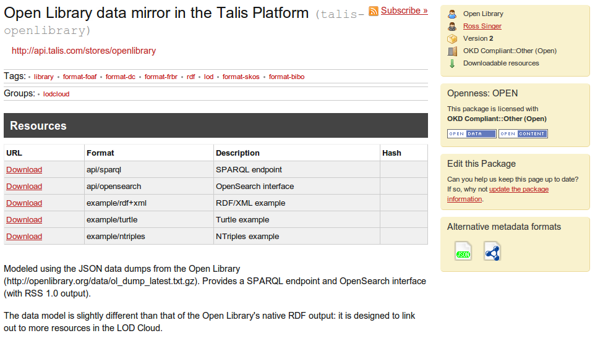Screen dimensions: 595x341
Task: Click the Version package box icon
Action: pyautogui.click(x=452, y=39)
